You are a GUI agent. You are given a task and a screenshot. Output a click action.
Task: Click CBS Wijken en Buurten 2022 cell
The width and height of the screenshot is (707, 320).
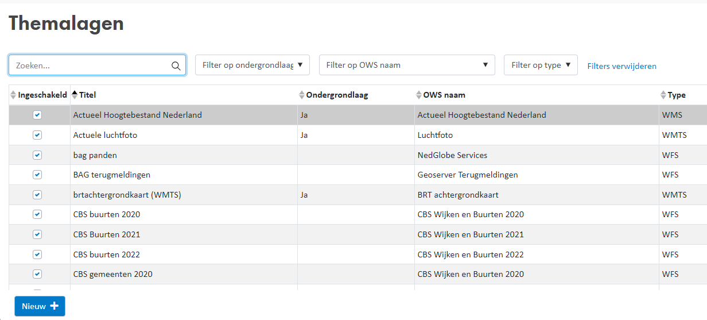[x=537, y=255]
